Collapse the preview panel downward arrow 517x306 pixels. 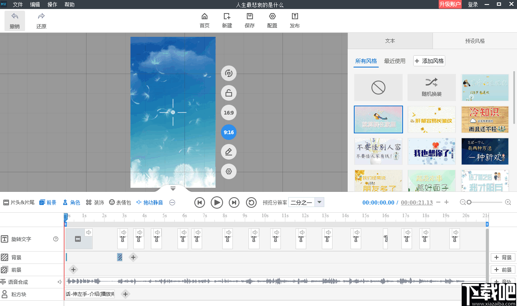(173, 189)
